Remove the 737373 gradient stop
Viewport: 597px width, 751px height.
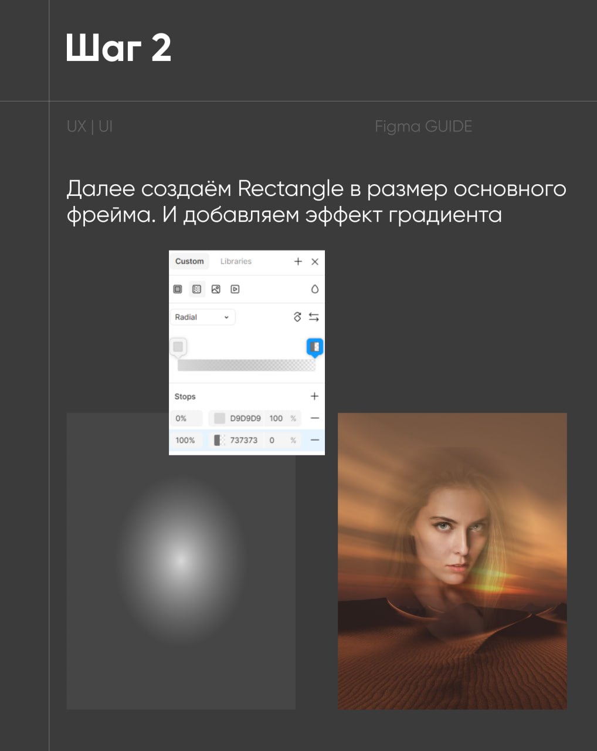[315, 440]
